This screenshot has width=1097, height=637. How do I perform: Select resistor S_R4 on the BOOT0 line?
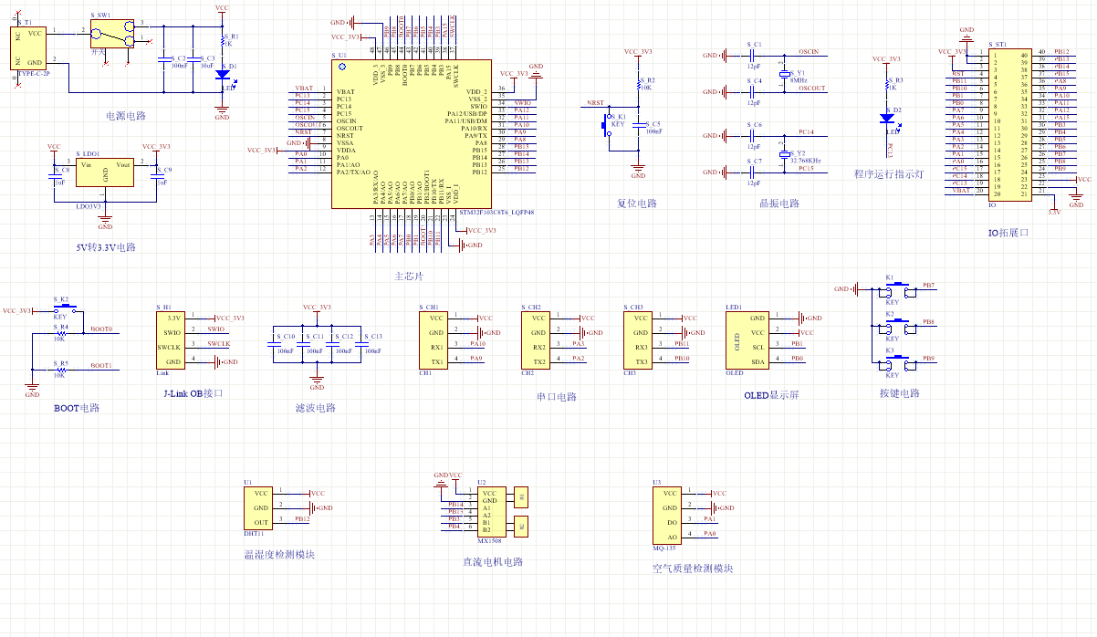[x=60, y=333]
